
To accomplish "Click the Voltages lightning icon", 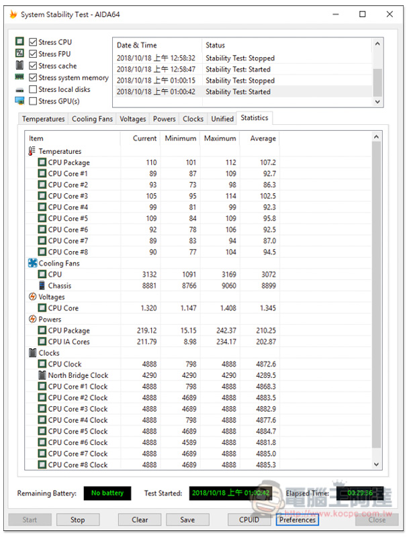I will [x=32, y=297].
